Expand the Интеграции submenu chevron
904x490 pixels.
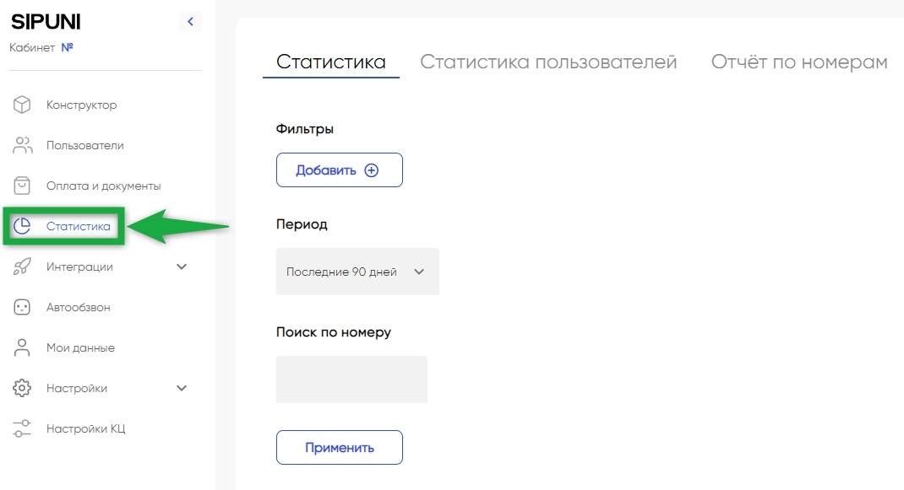point(182,267)
